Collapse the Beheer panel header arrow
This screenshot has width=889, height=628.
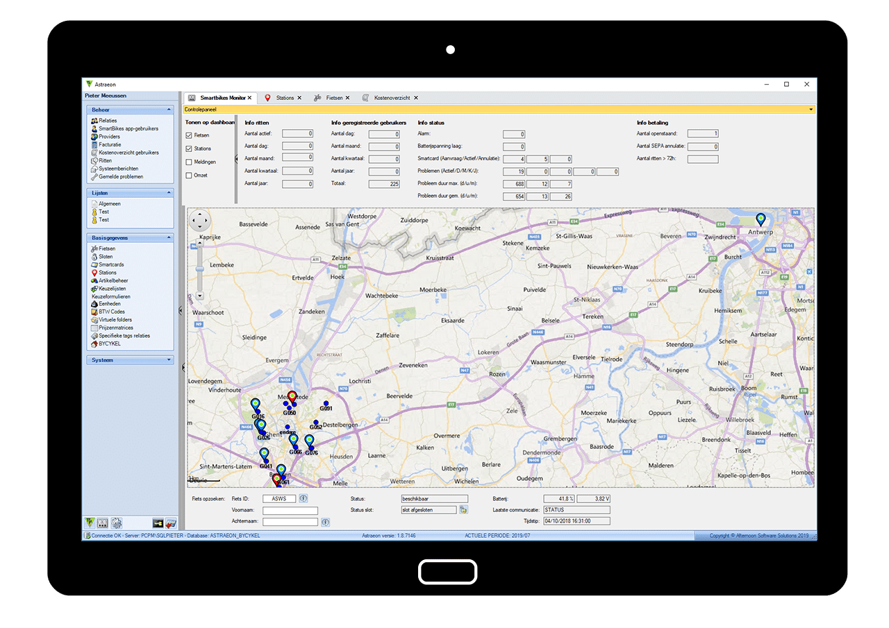click(169, 110)
